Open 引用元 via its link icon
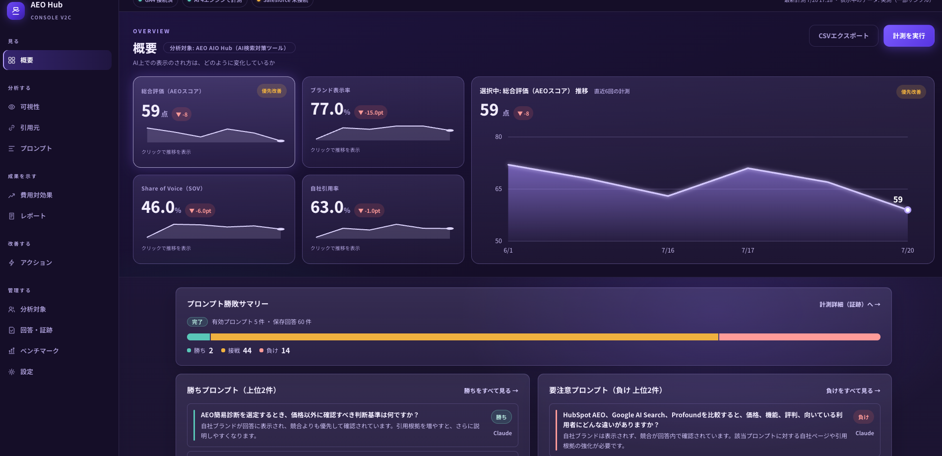942x456 pixels. 12,128
